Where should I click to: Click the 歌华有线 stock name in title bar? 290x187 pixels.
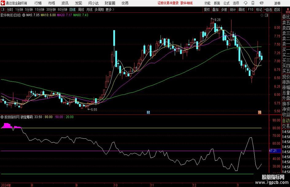pyautogui.click(x=187, y=3)
